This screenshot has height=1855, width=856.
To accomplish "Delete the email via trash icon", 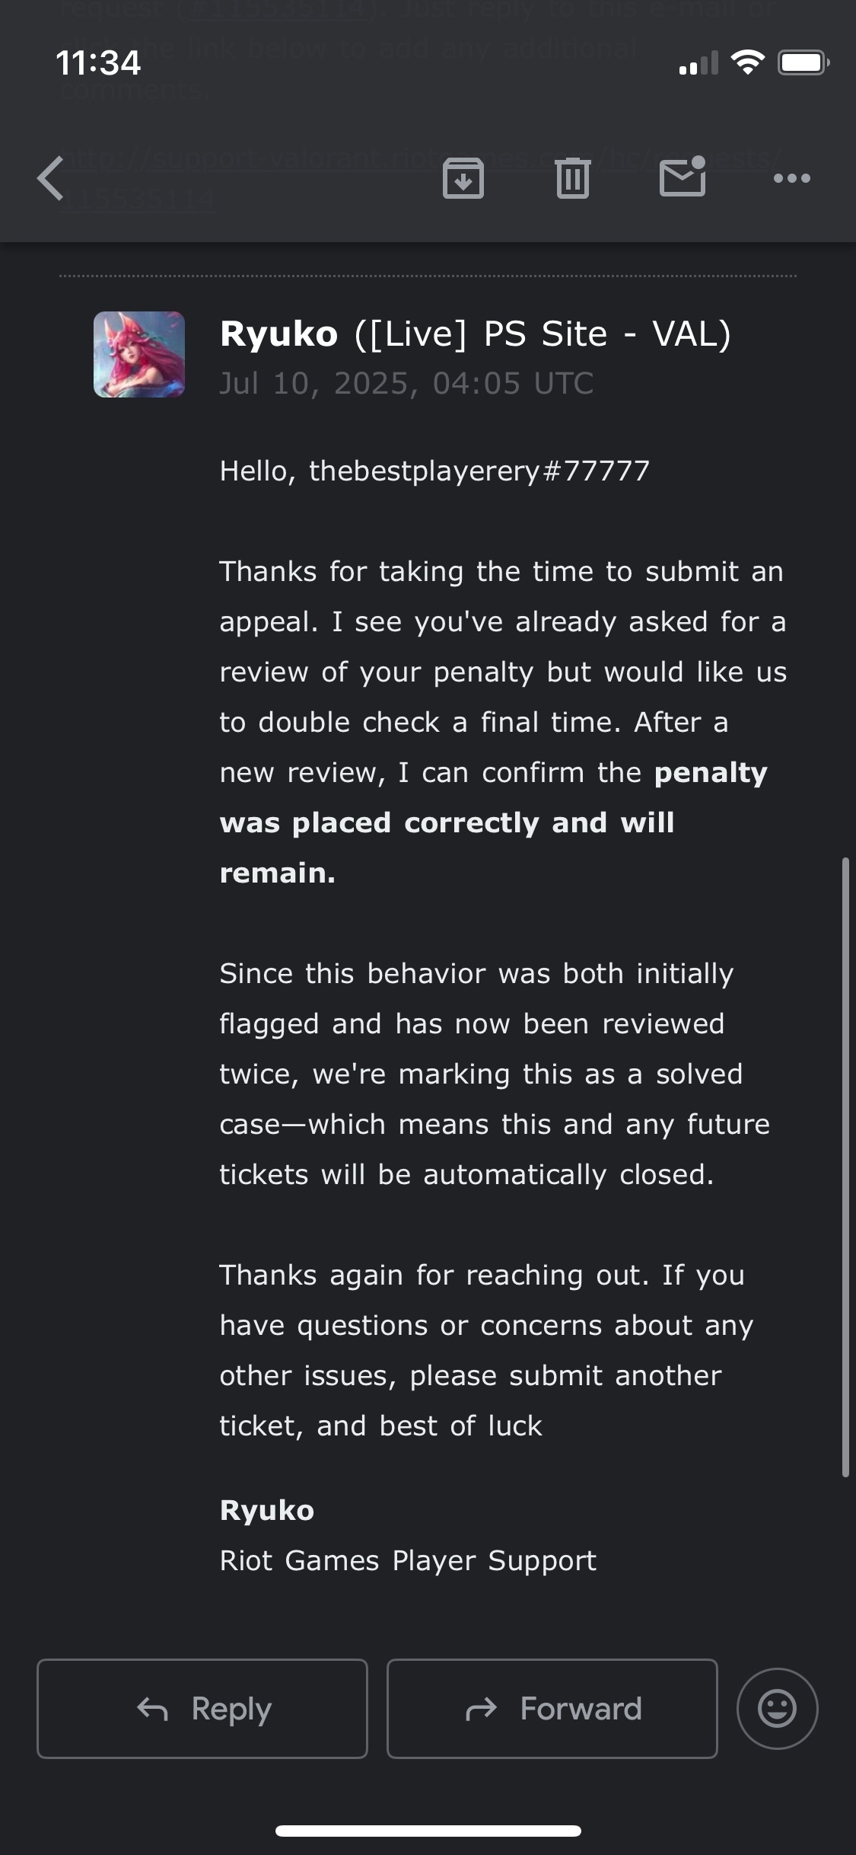I will point(573,178).
